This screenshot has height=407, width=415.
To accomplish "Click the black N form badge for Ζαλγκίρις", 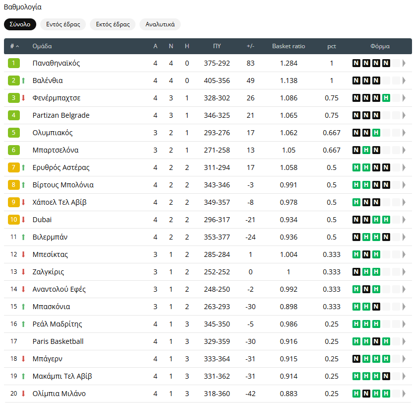I will tap(356, 272).
